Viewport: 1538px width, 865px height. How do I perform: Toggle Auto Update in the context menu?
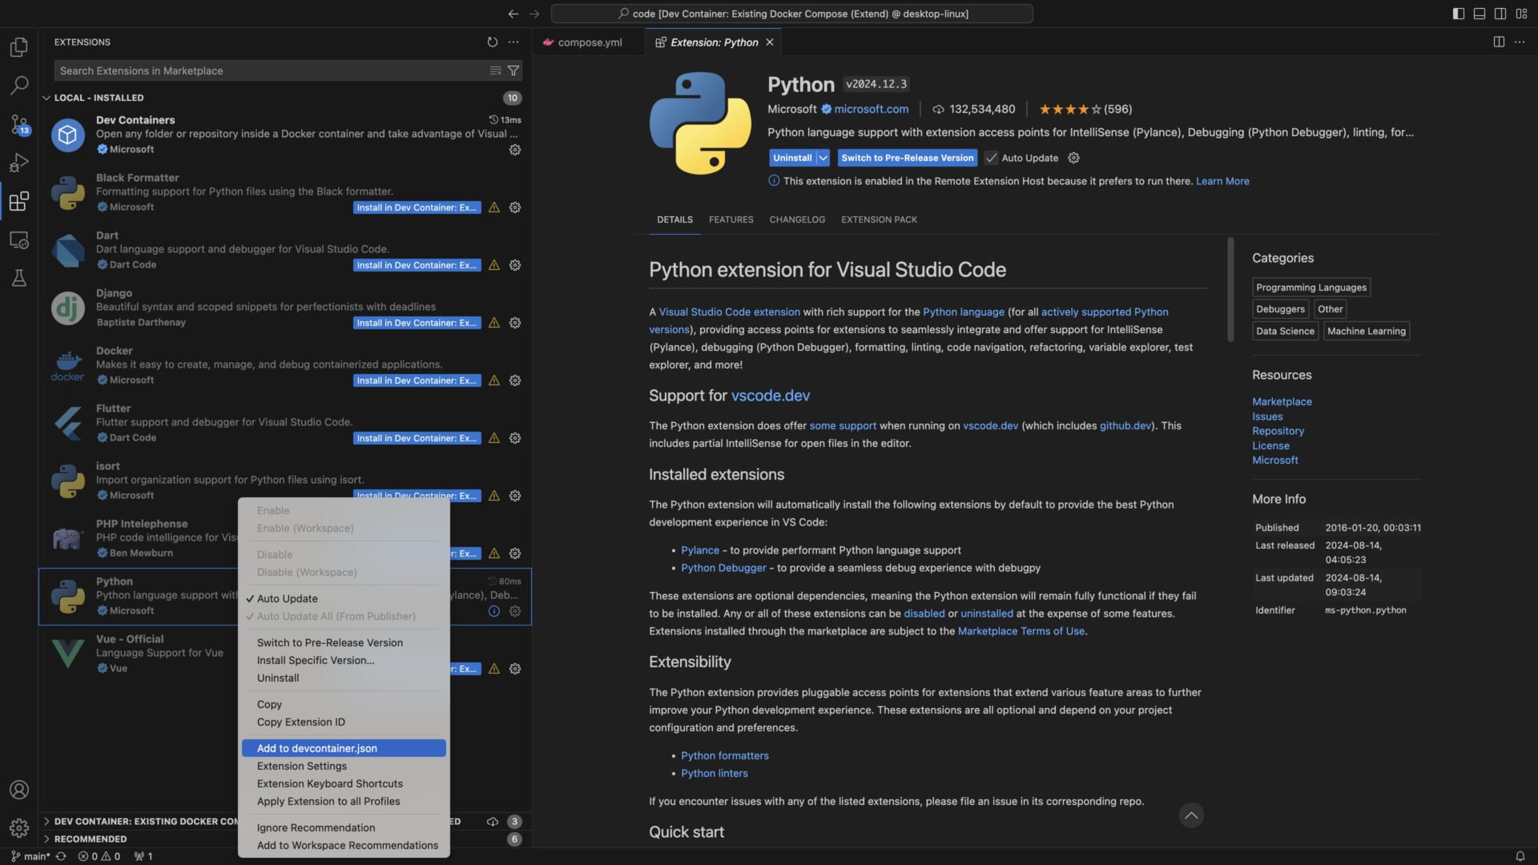(344, 598)
